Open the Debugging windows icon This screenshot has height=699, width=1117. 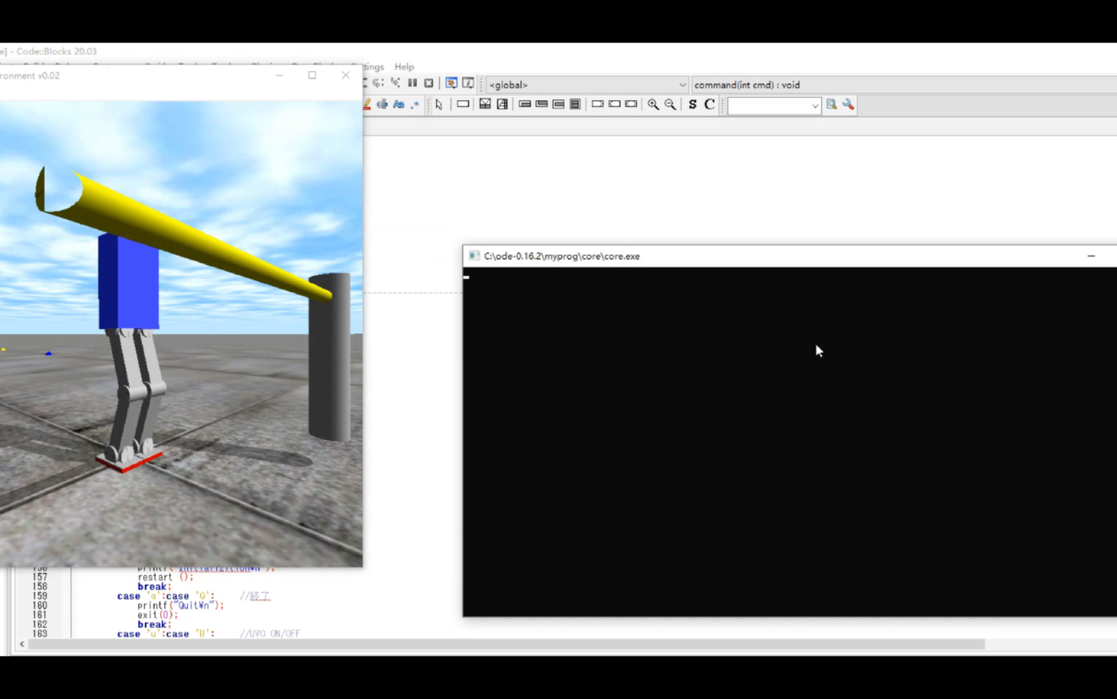[451, 83]
